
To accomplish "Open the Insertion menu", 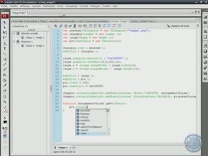I will tap(36, 6).
